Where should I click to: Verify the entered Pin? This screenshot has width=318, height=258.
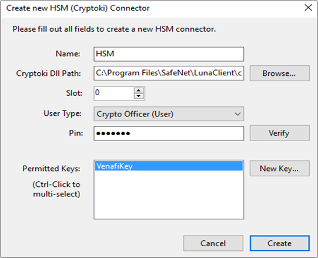click(x=280, y=133)
